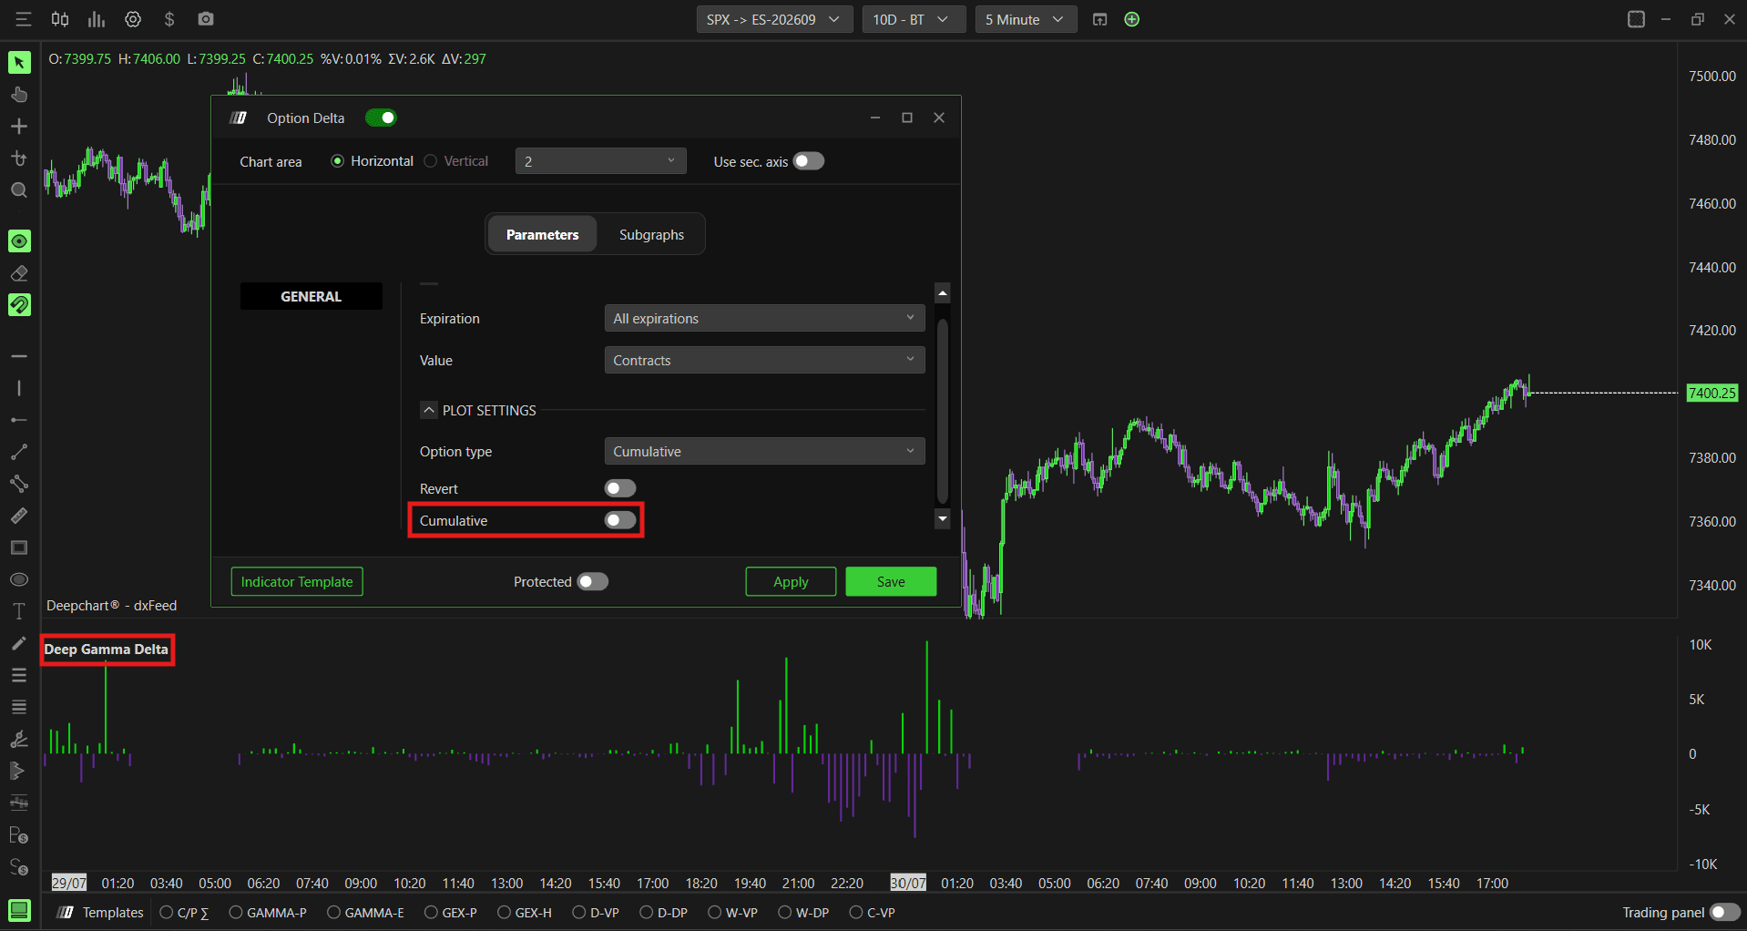Select the crosshair tool
Image resolution: width=1747 pixels, height=931 pixels.
[19, 127]
